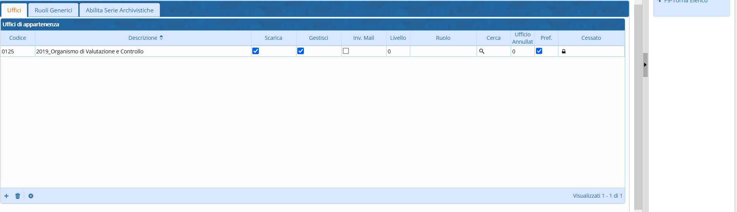The image size is (737, 212).
Task: Enable the Inv. Mail checkbox
Action: pyautogui.click(x=346, y=51)
